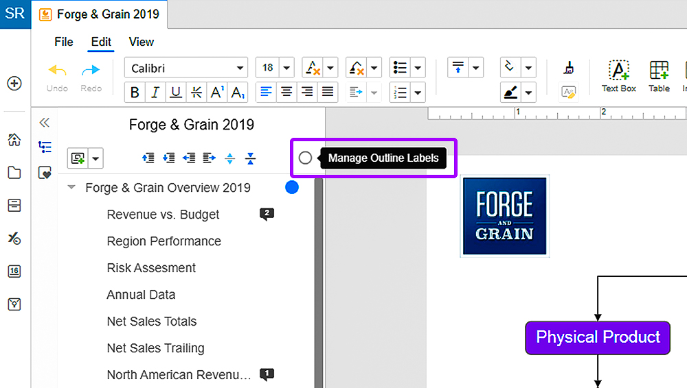The width and height of the screenshot is (687, 388).
Task: Collapse Forge & Grain Overview 2019 section
Action: click(x=71, y=188)
